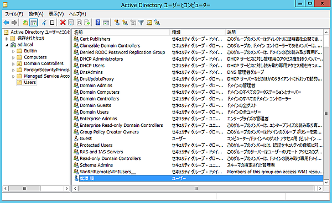Select the Domain Admins group row
This screenshot has width=332, height=203.
(198, 86)
